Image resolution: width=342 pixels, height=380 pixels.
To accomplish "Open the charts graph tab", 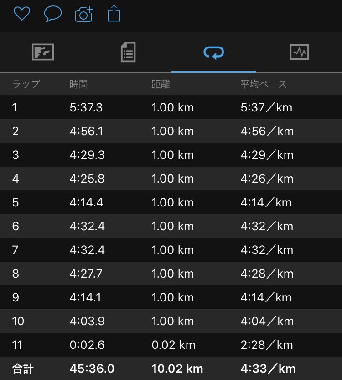I will point(299,52).
